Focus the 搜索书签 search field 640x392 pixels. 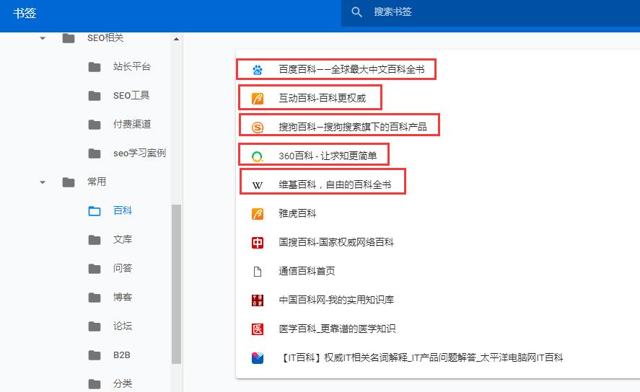491,12
